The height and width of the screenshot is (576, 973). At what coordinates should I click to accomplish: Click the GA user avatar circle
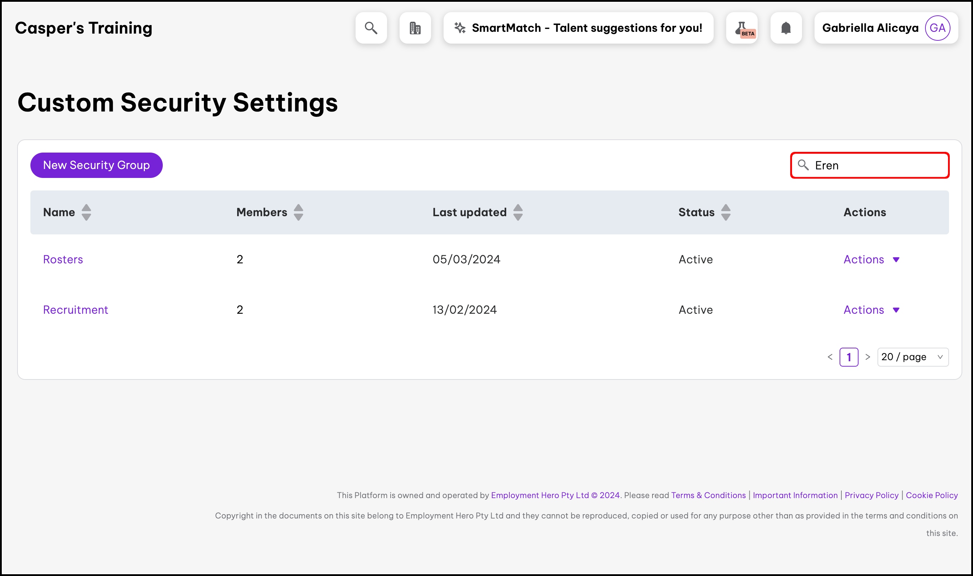click(937, 28)
